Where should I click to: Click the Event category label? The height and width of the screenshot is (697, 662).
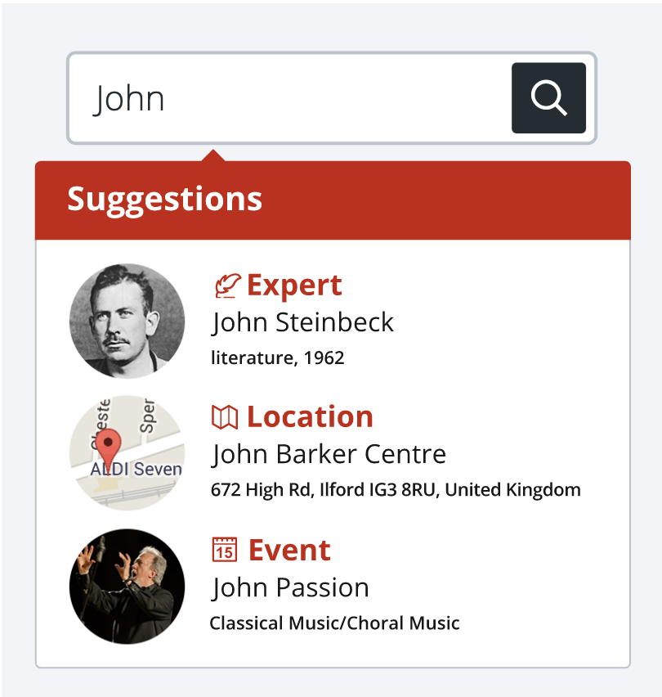[x=289, y=551]
